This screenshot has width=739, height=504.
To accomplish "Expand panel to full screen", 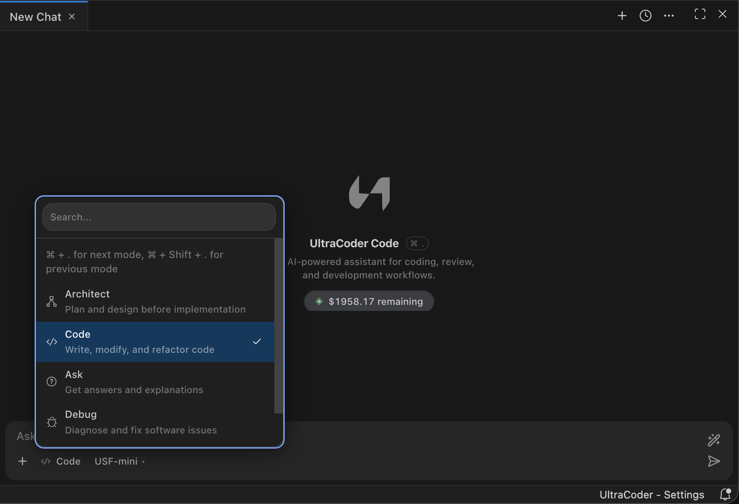I will [x=700, y=14].
